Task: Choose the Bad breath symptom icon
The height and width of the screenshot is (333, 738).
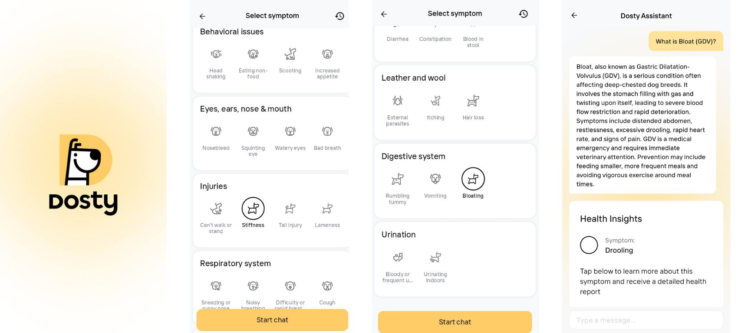Action: point(327,131)
